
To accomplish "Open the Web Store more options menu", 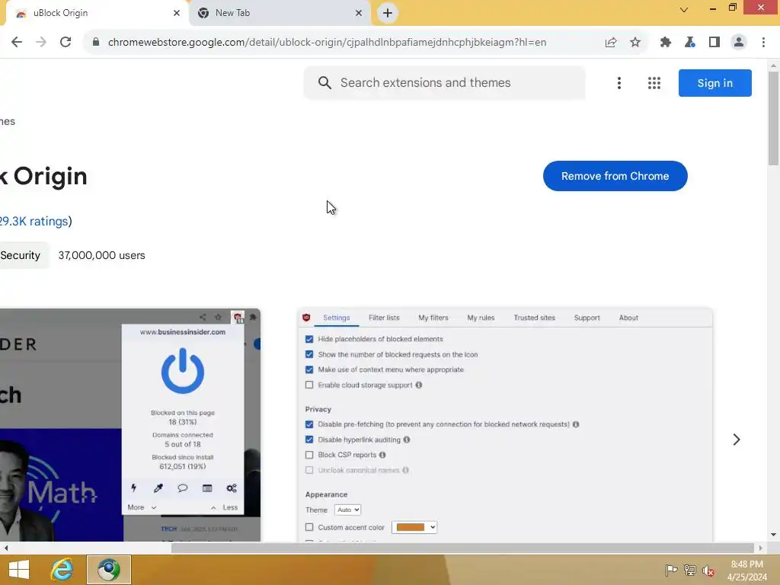I will [619, 83].
